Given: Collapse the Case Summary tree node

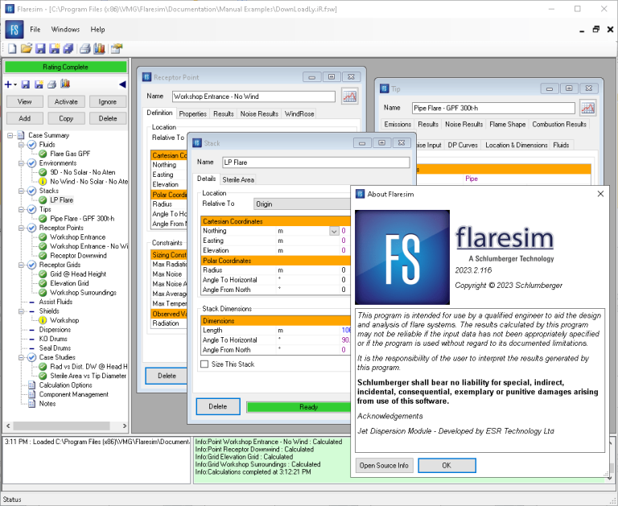Looking at the screenshot, I should 10,136.
